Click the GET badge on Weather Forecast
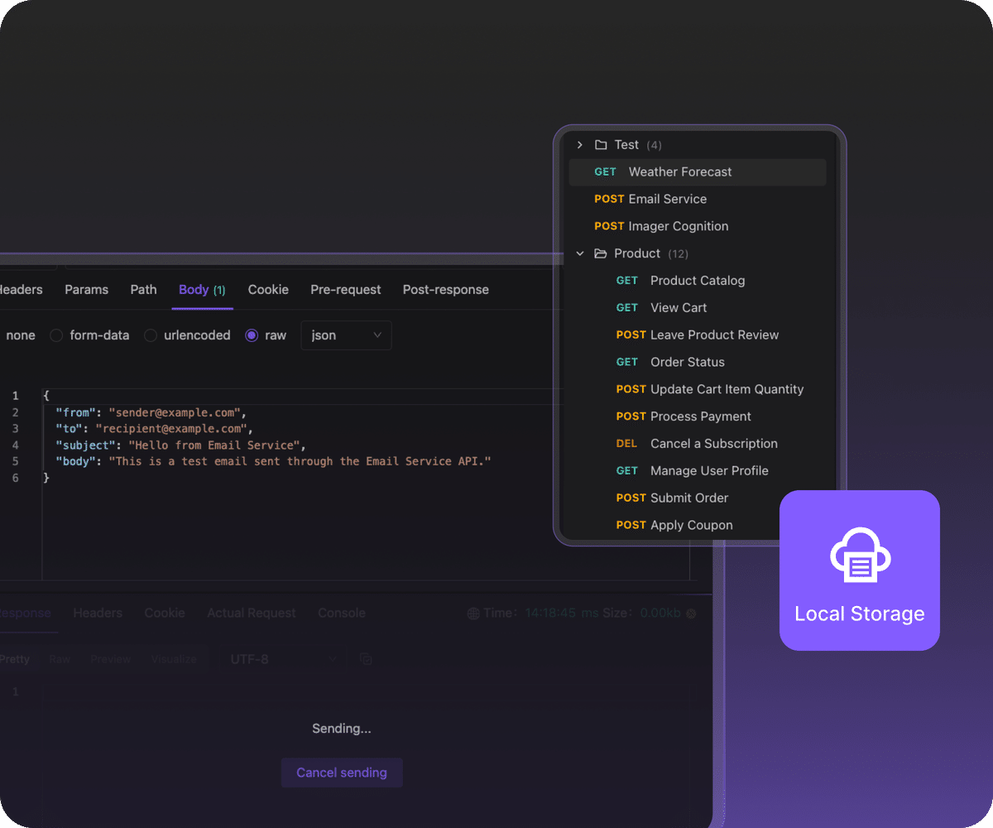993x828 pixels. point(605,171)
